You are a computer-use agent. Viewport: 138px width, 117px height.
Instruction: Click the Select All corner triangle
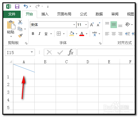11,61
